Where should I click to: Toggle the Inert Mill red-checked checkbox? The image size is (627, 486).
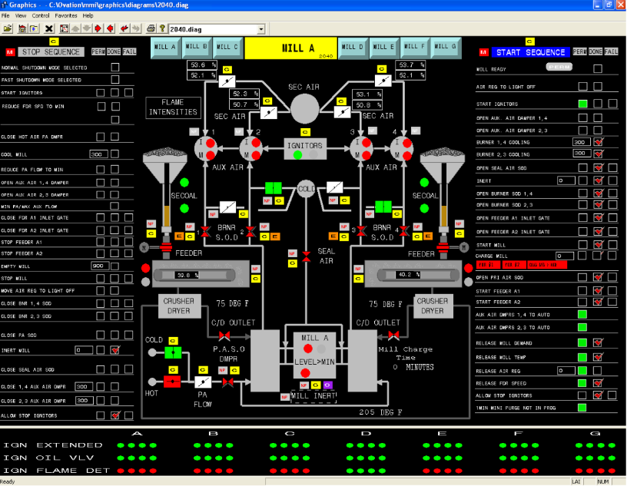[x=115, y=350]
